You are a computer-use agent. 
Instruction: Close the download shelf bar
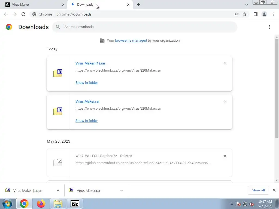click(x=274, y=190)
